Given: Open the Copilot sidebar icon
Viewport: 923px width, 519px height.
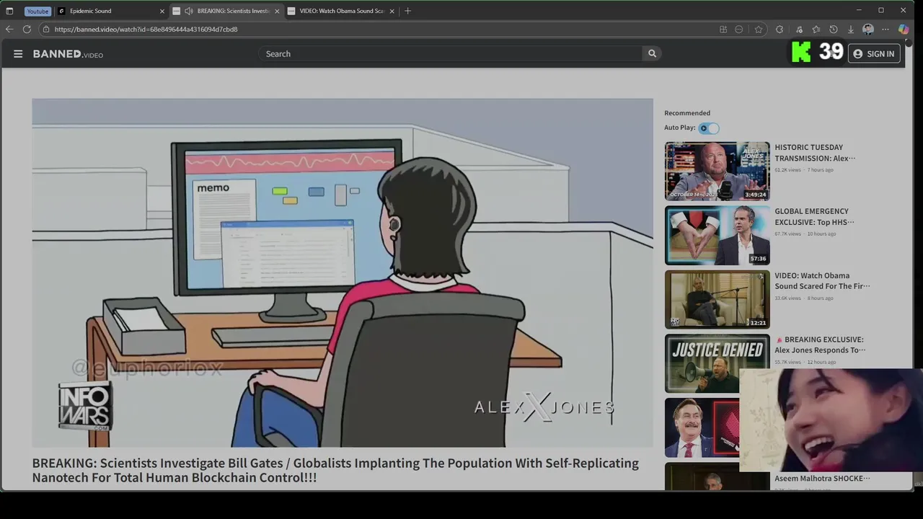Looking at the screenshot, I should tap(904, 30).
